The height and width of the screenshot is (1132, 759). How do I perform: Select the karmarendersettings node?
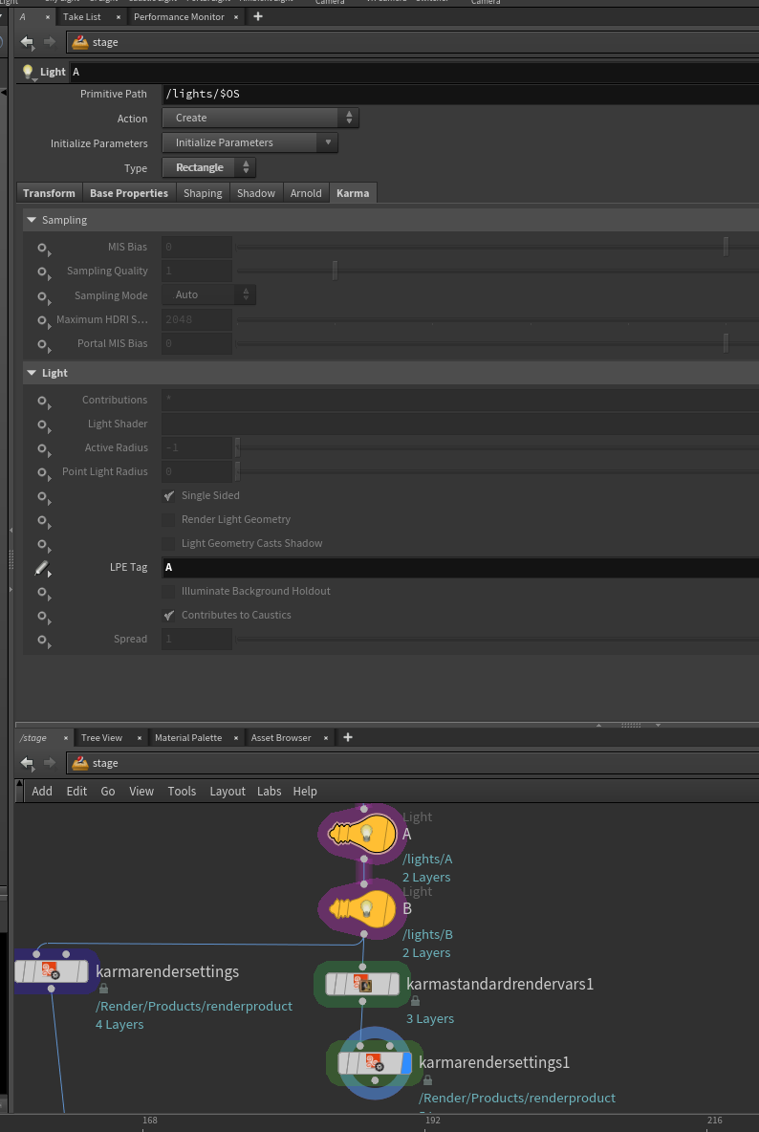click(52, 971)
